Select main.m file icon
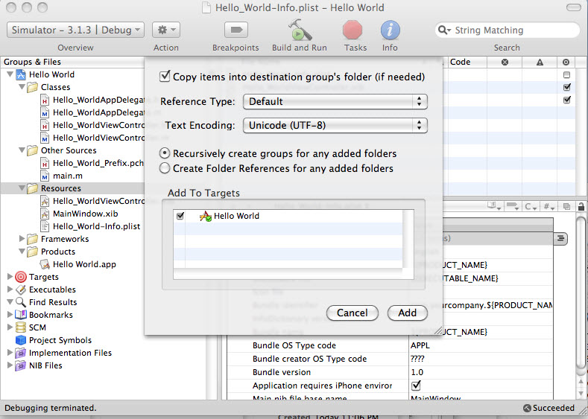588x419 pixels. point(45,176)
